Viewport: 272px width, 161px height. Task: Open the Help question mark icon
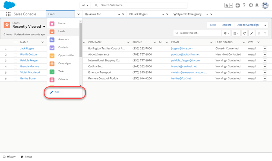[x=244, y=5]
